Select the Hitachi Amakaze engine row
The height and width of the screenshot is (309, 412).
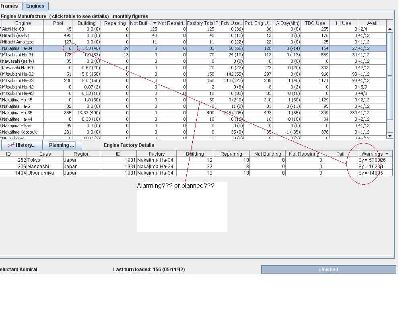(193, 42)
